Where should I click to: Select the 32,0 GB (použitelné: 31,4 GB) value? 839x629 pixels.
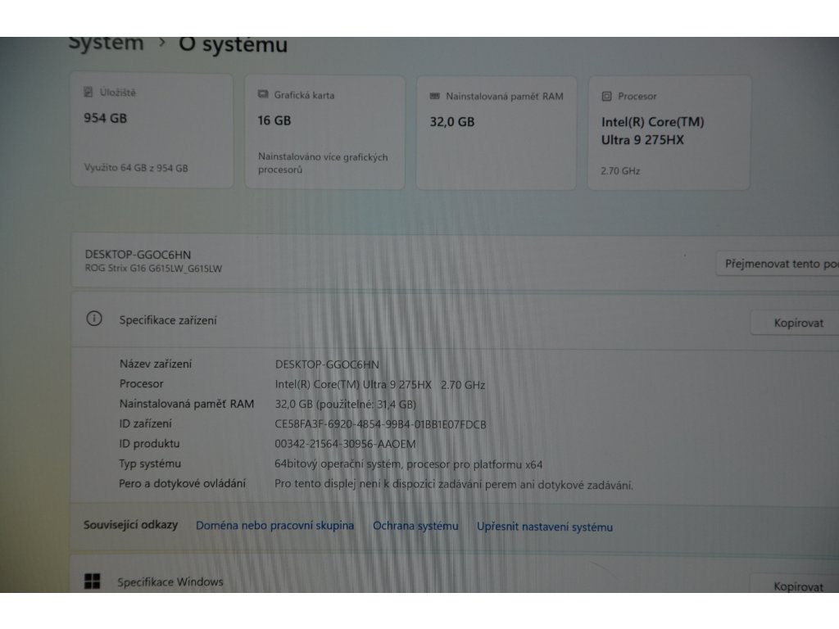click(346, 405)
